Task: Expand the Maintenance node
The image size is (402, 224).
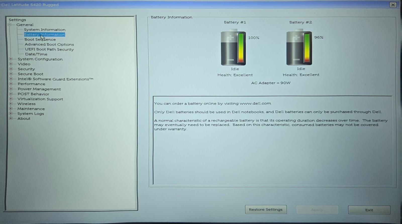Action: click(11, 108)
